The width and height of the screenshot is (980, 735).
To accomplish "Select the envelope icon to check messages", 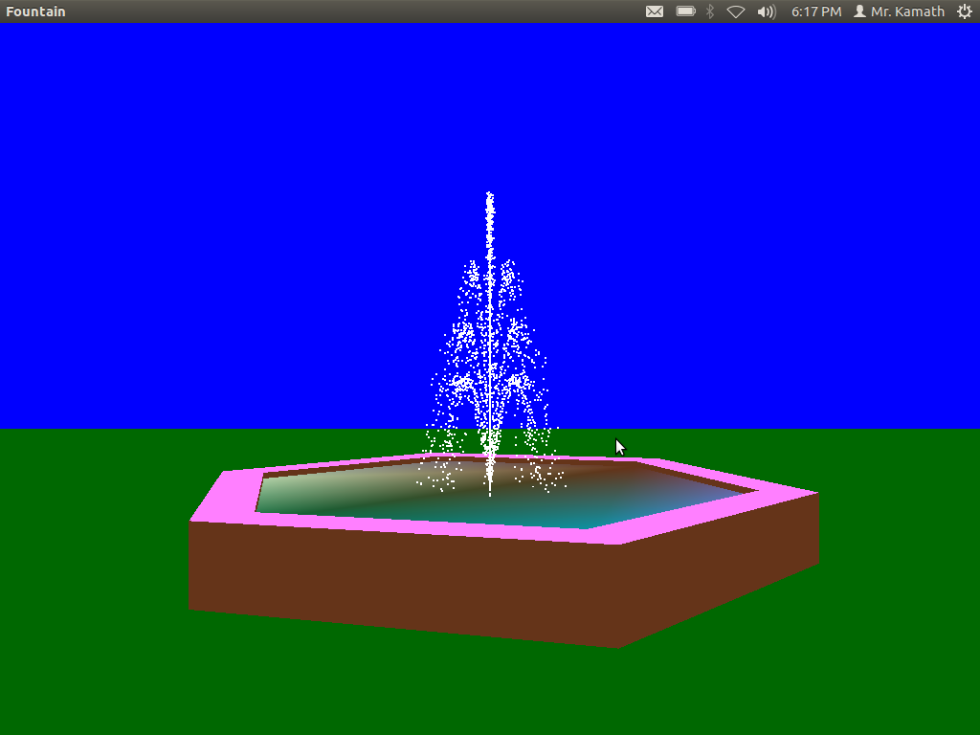I will [654, 11].
